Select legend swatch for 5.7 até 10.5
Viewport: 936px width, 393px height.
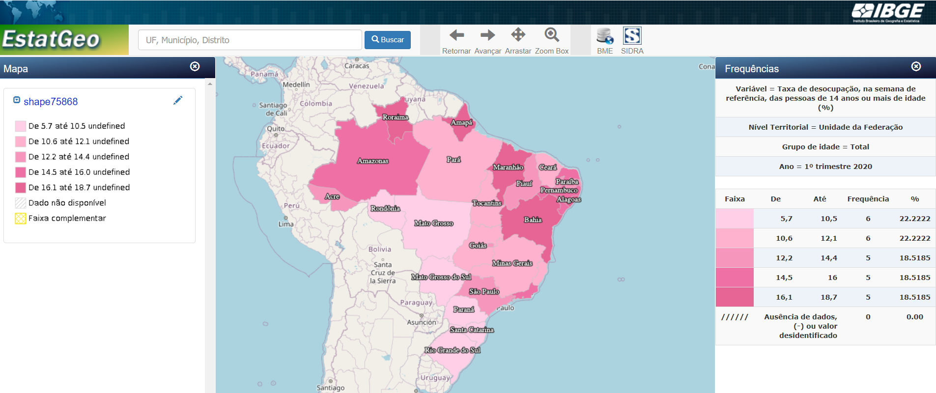point(20,126)
